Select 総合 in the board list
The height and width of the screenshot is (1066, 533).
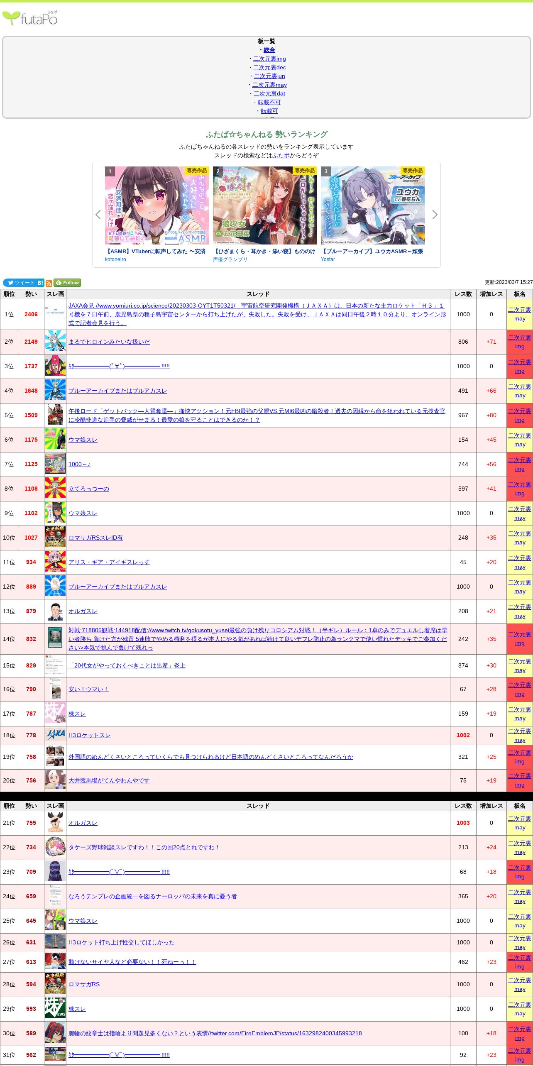pos(269,50)
